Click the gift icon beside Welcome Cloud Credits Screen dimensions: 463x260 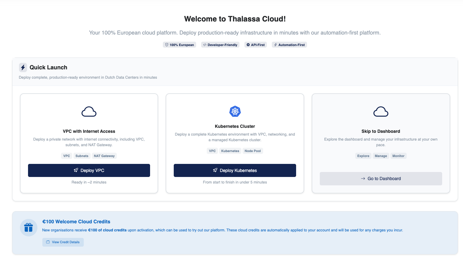coord(28,227)
